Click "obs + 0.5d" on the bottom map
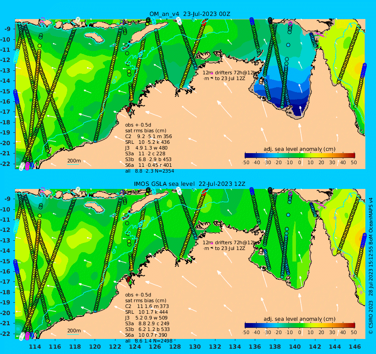The height and width of the screenshot is (354, 376). [x=138, y=295]
